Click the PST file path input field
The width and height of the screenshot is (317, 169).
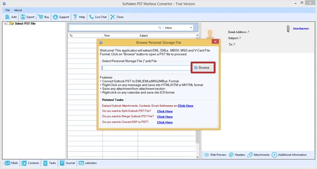coord(146,68)
